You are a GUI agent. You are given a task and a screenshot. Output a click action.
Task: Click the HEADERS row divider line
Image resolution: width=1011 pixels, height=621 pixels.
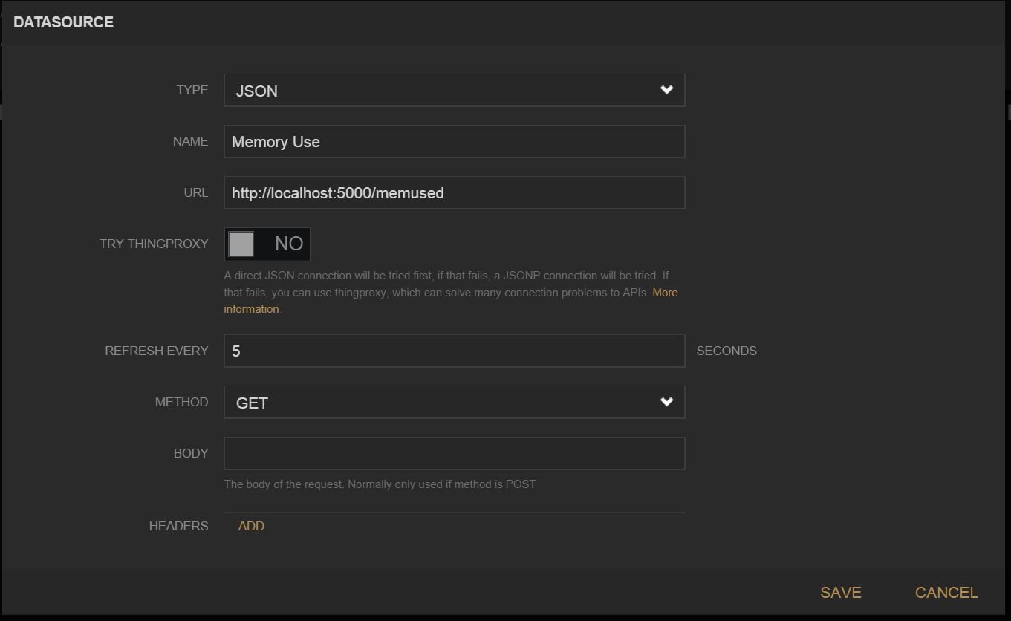click(x=454, y=511)
